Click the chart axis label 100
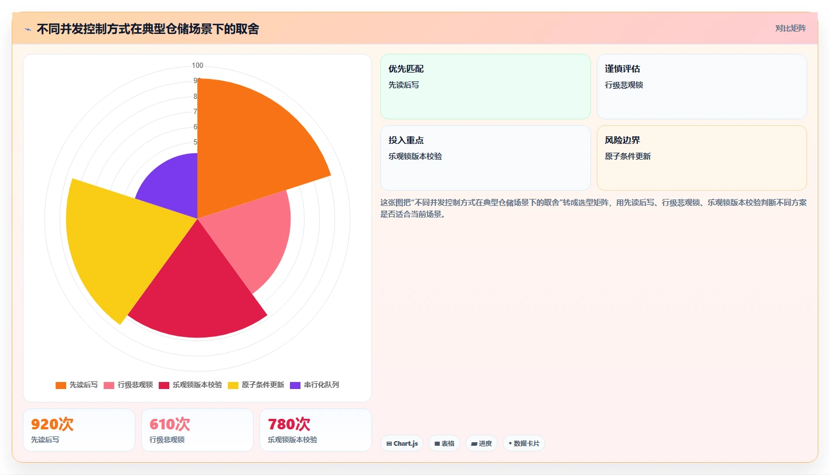The image size is (830, 475). [197, 66]
